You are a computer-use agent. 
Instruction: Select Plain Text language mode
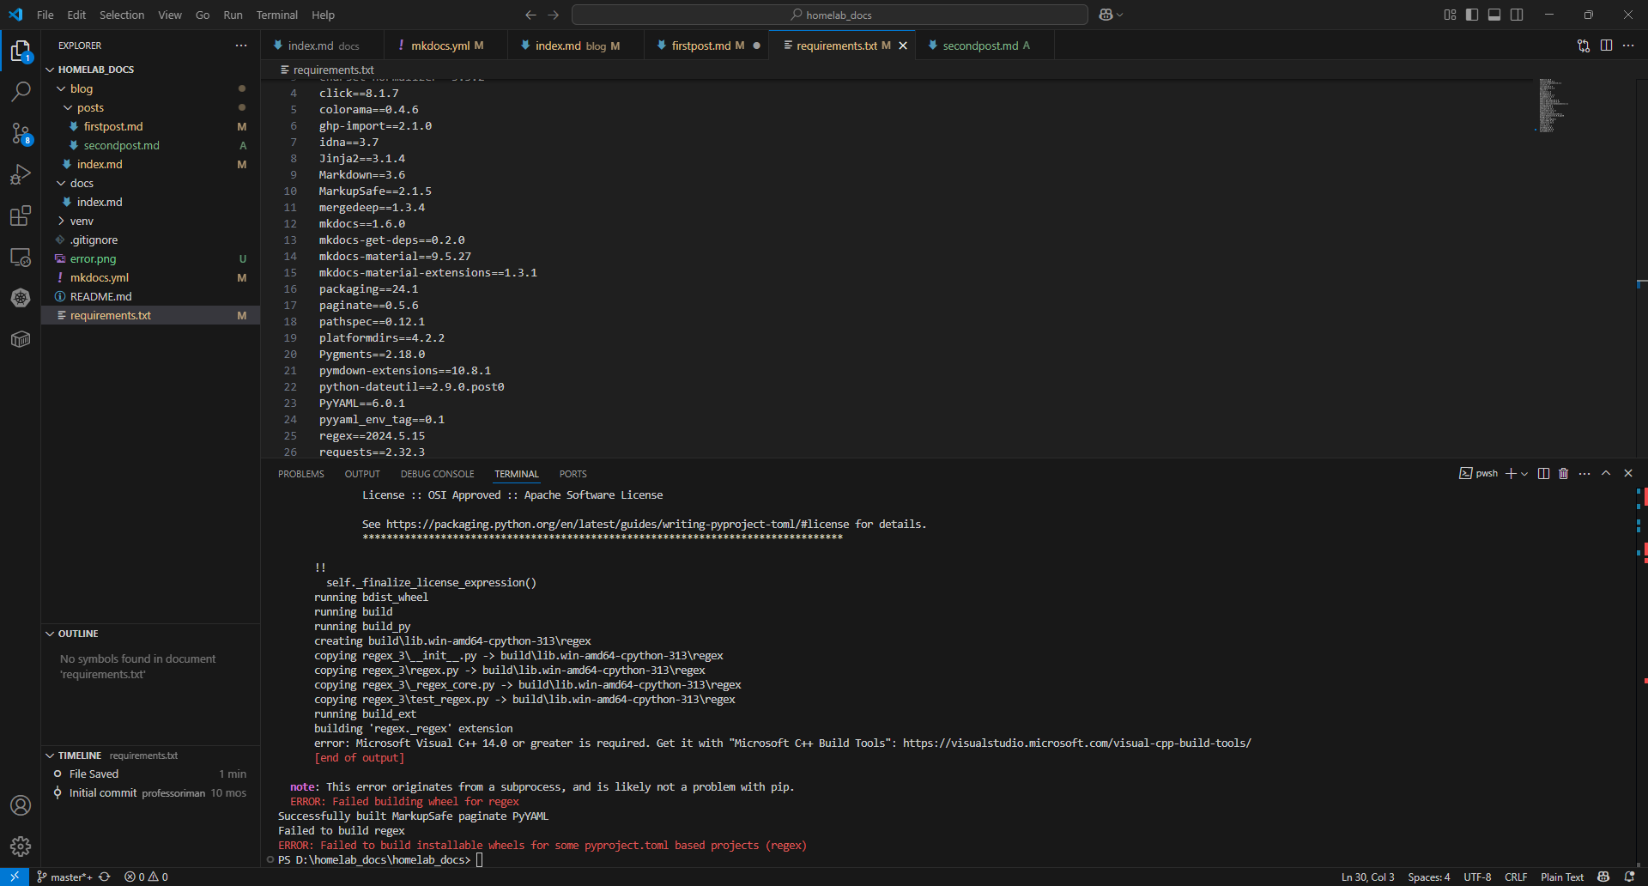coord(1561,877)
